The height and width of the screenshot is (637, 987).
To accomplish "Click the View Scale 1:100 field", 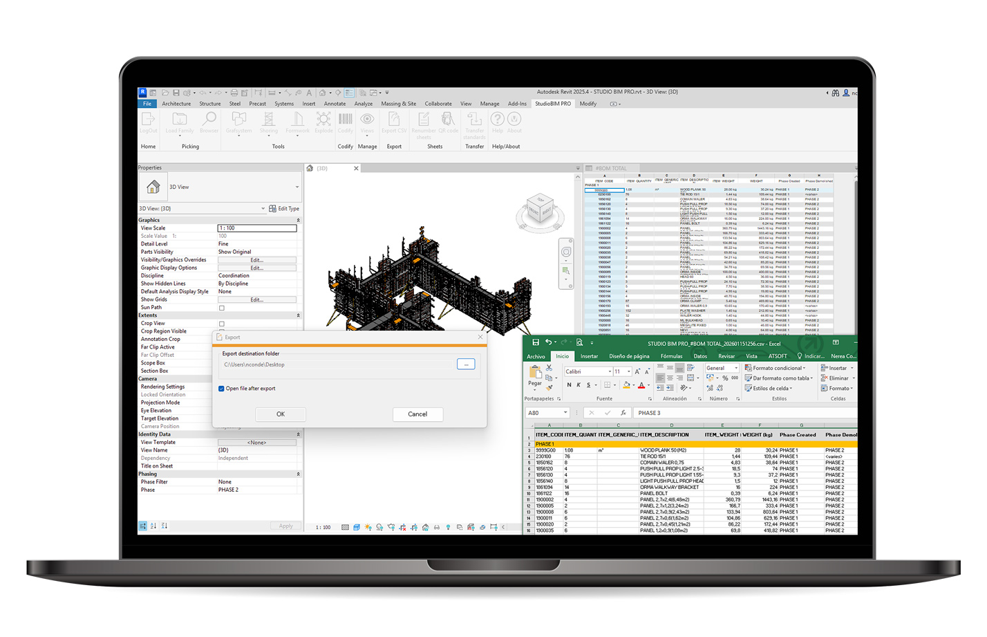I will pos(257,228).
